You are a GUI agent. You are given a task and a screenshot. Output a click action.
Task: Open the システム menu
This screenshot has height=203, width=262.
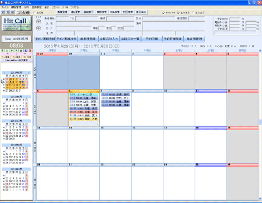coord(75,7)
